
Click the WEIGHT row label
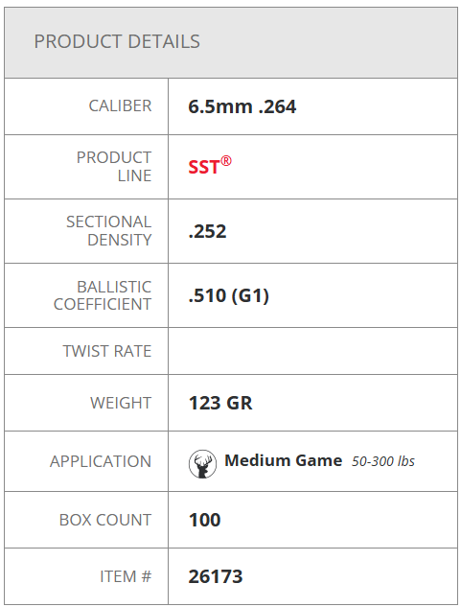click(121, 403)
